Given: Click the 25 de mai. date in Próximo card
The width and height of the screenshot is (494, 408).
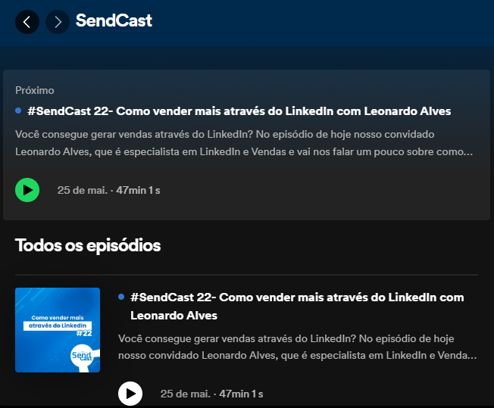Looking at the screenshot, I should click(82, 190).
